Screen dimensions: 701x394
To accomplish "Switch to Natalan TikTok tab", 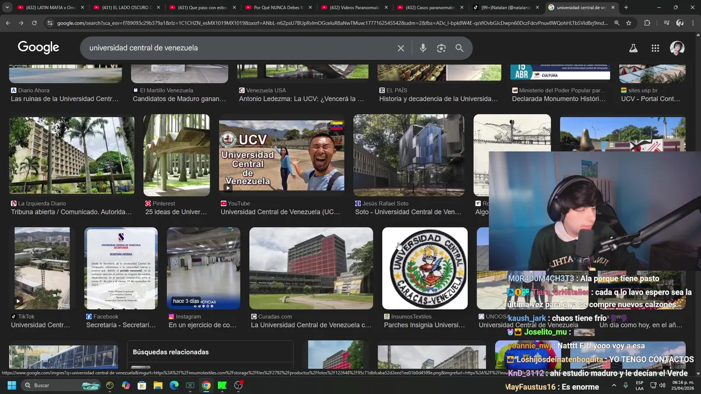I will point(504,8).
